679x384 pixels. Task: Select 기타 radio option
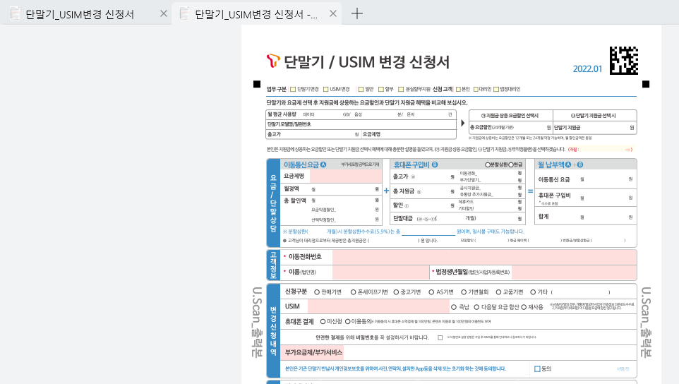[533, 292]
